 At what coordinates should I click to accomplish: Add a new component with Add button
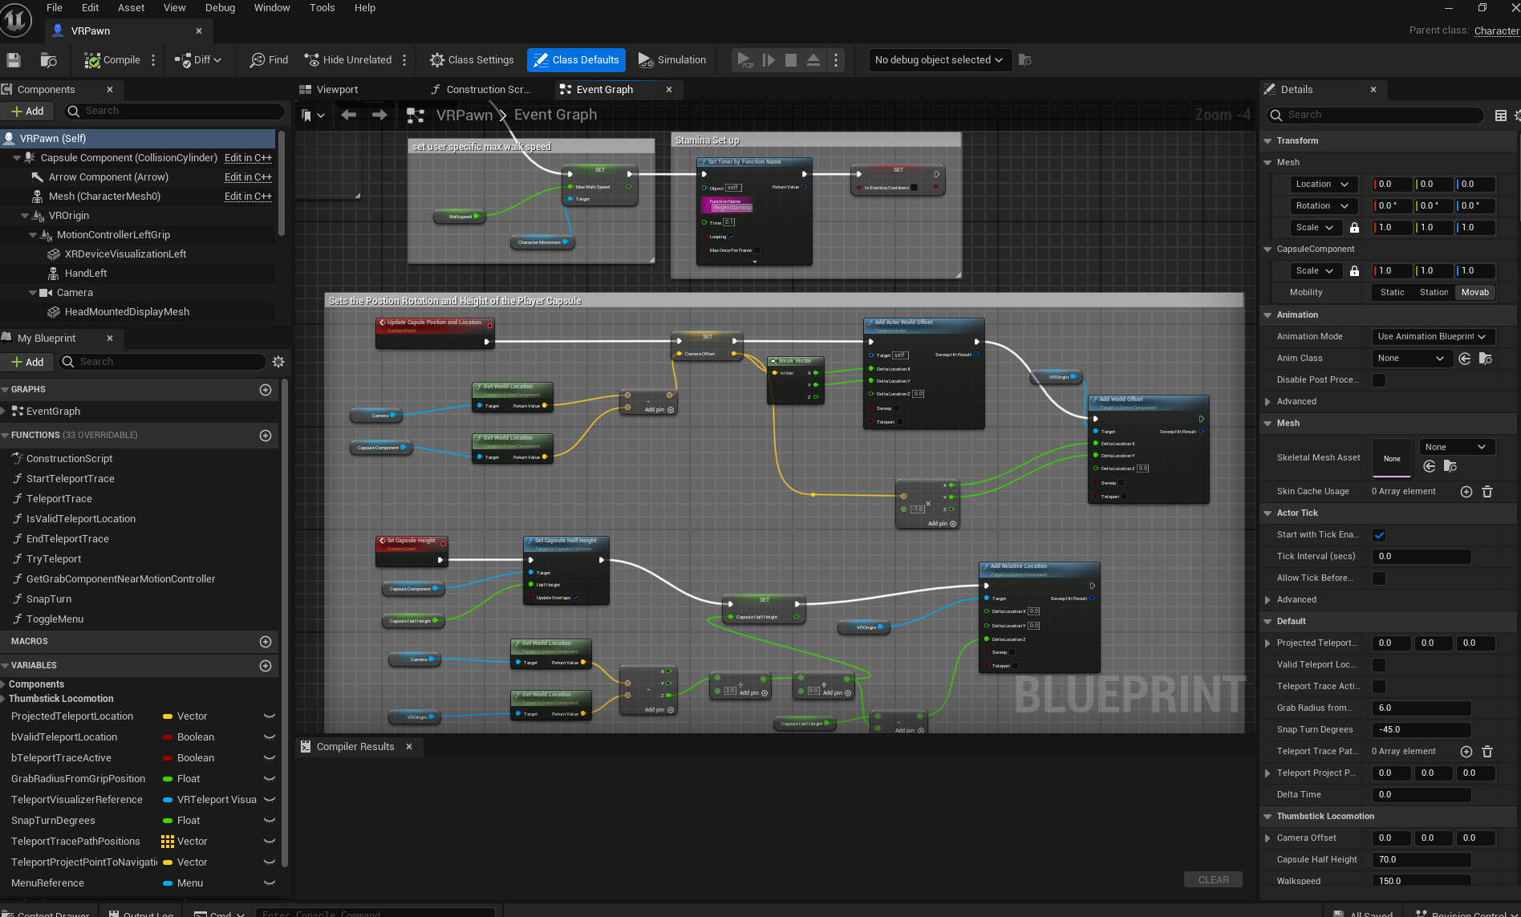(28, 112)
